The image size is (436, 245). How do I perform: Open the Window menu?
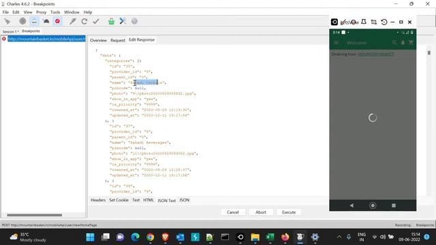(72, 12)
